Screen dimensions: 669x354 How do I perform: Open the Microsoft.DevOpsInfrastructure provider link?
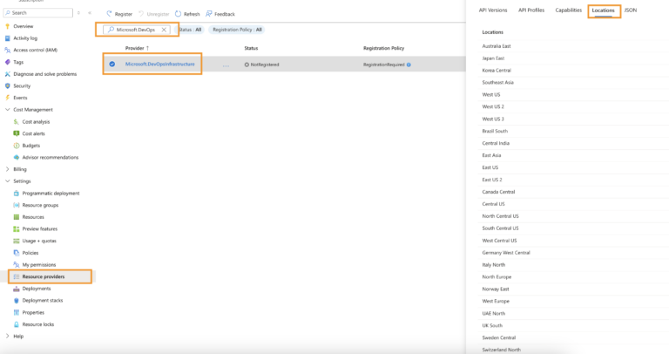(x=160, y=64)
